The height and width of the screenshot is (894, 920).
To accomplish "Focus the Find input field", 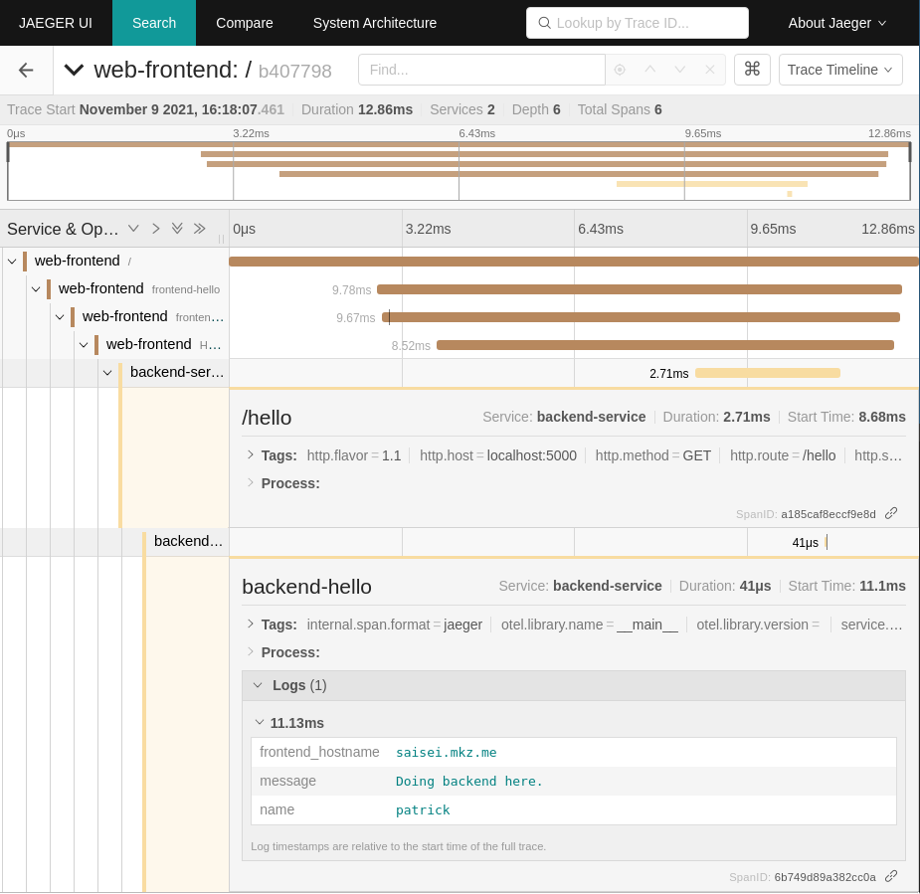I will (481, 70).
